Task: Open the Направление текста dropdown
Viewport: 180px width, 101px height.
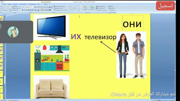Action: [x=59, y=6]
